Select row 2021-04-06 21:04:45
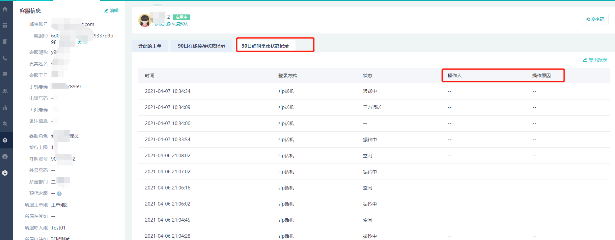The height and width of the screenshot is (240, 615). click(x=374, y=220)
